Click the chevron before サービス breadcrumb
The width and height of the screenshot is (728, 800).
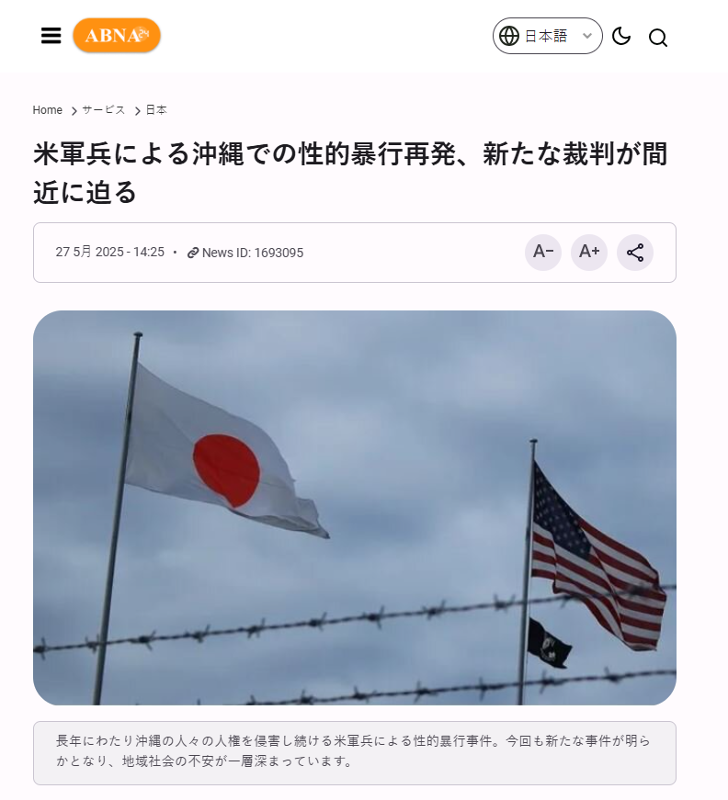74,111
